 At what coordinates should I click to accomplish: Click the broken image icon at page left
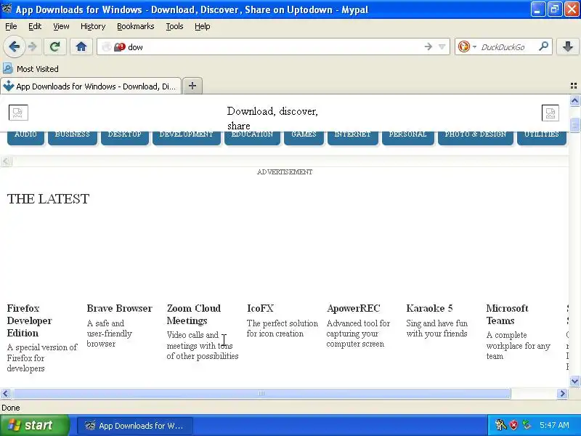(18, 113)
